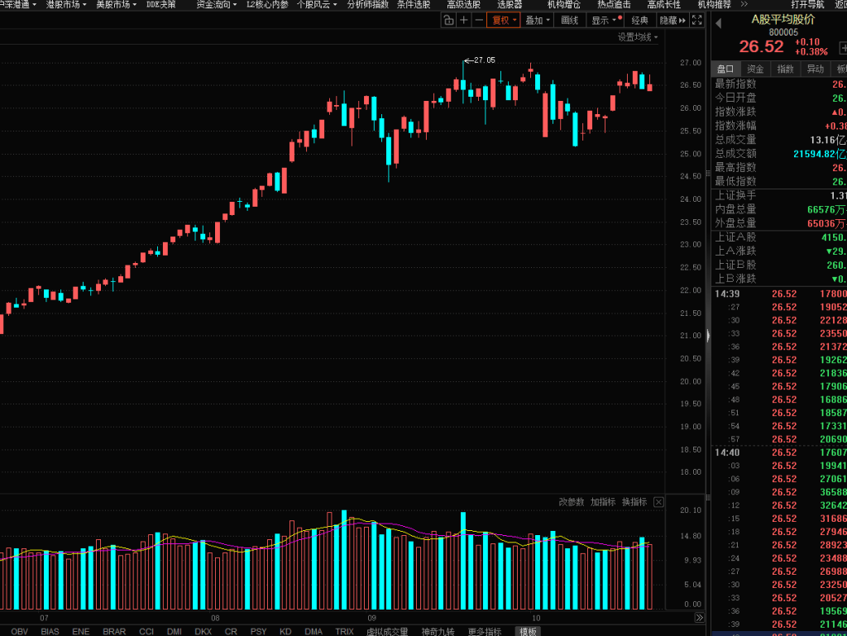The image size is (847, 636).
Task: Switch to the 资金 tab
Action: [755, 69]
